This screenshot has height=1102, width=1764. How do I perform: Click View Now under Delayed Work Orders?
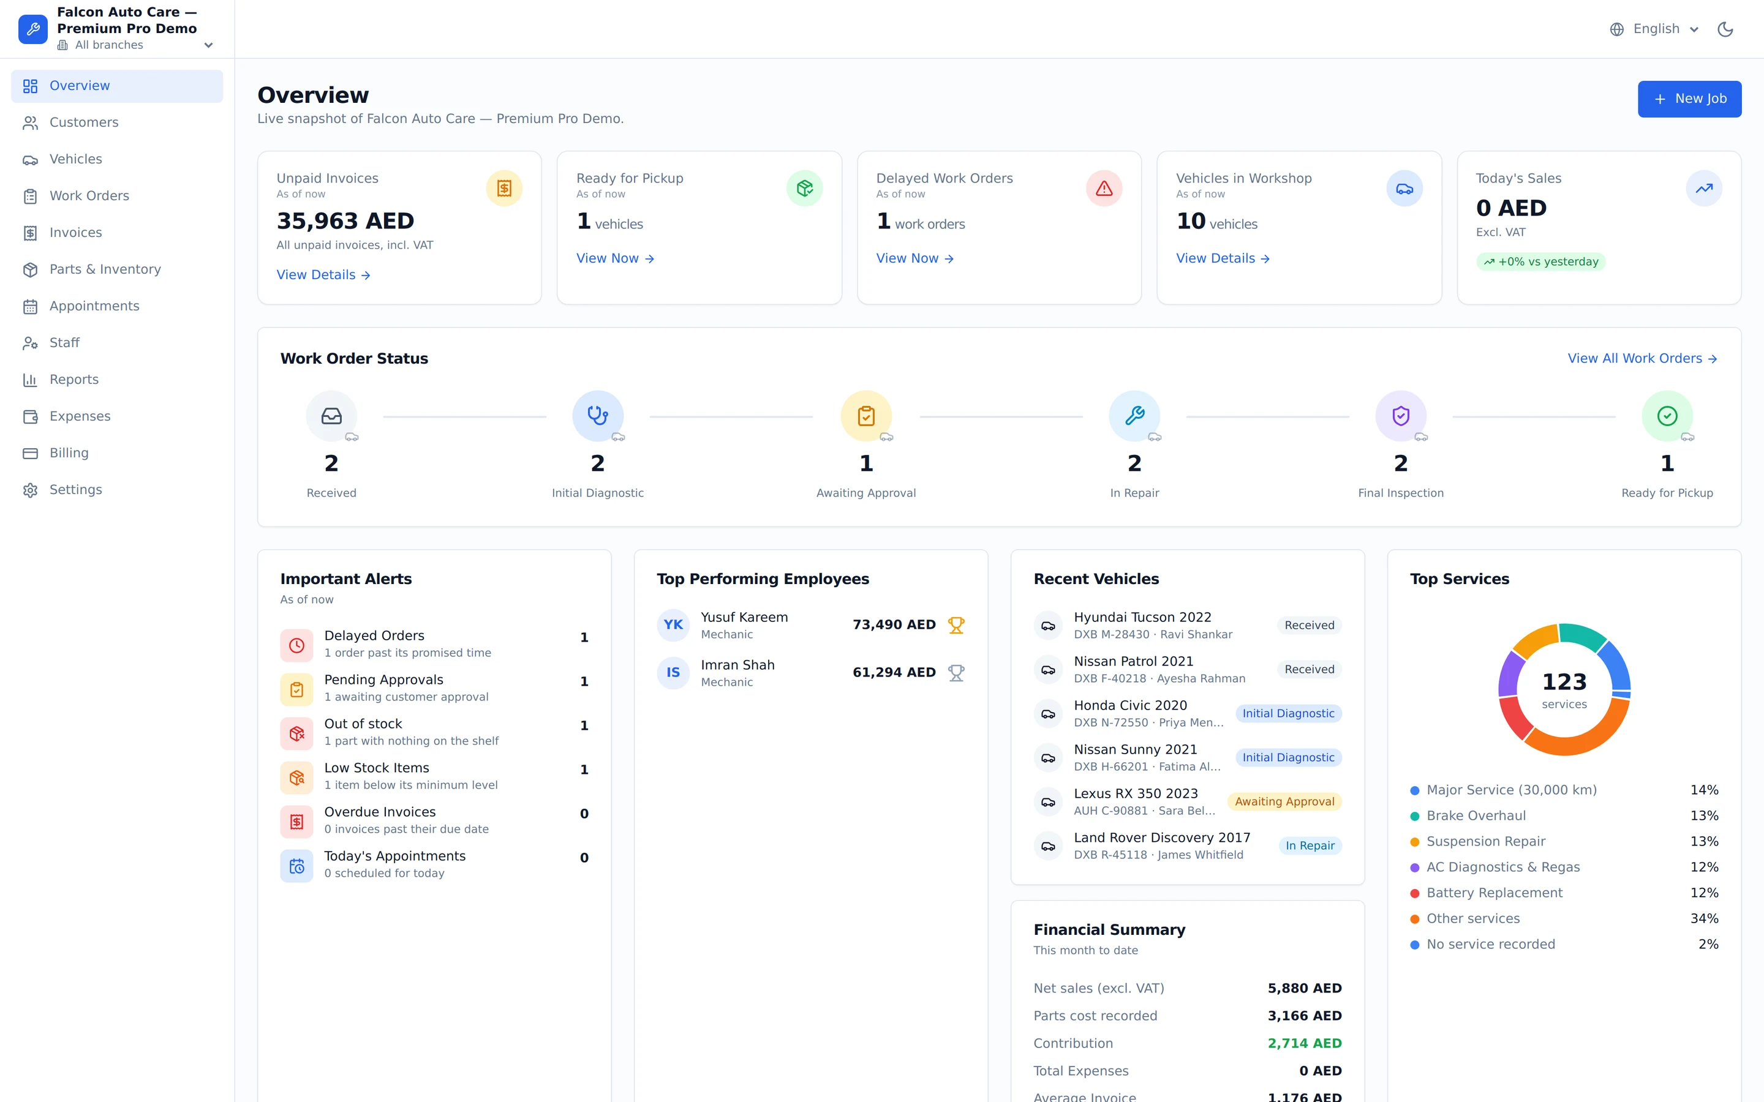[x=915, y=259]
